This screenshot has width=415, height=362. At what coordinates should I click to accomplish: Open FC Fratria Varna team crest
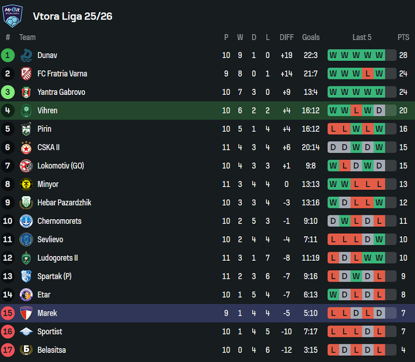point(26,74)
